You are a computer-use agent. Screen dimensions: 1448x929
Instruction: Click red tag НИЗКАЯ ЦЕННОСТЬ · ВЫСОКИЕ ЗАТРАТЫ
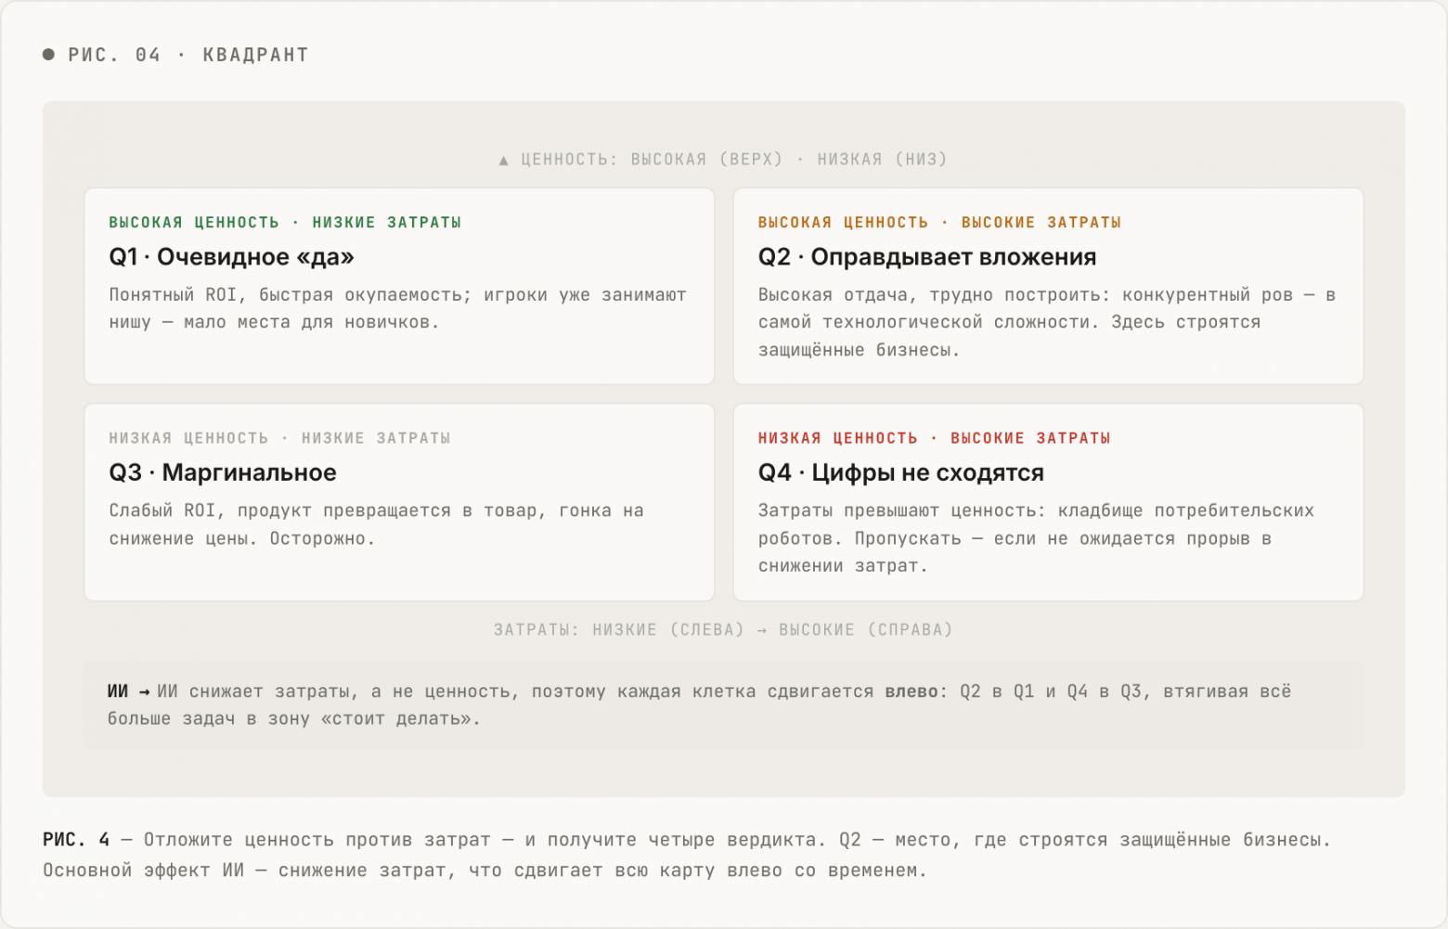pyautogui.click(x=934, y=438)
